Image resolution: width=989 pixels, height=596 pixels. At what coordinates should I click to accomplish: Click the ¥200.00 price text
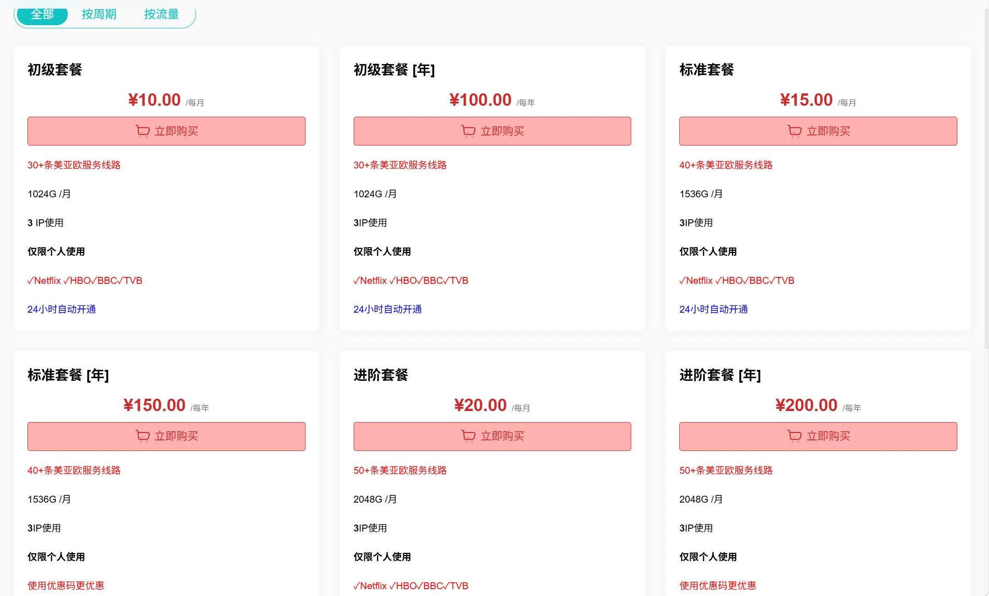tap(806, 405)
